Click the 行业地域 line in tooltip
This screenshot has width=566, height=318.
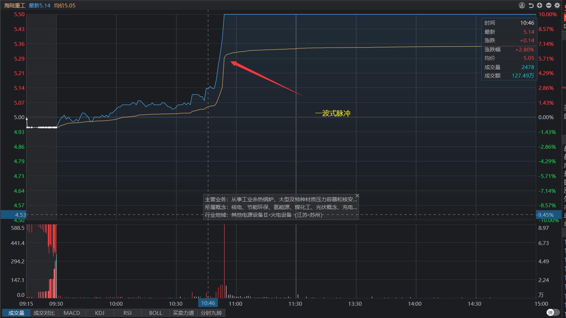[264, 215]
